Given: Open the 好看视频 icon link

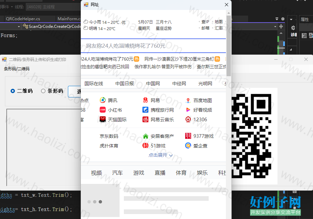Looking at the screenshot, I should (x=188, y=110).
